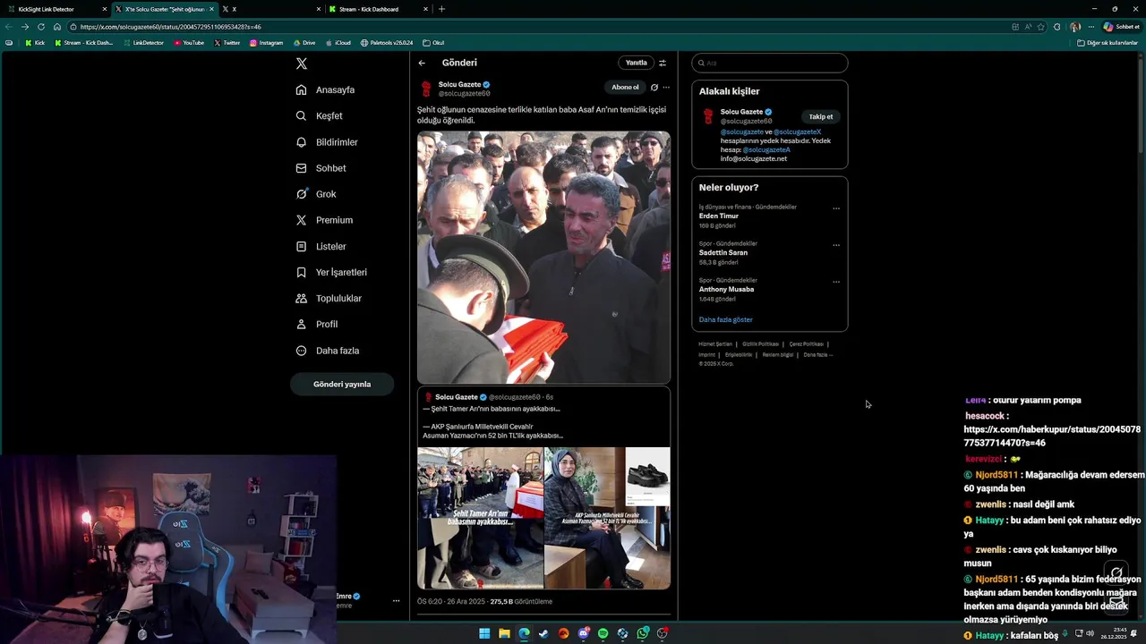This screenshot has width=1146, height=644.
Task: Open Discord from the taskbar
Action: pyautogui.click(x=583, y=633)
